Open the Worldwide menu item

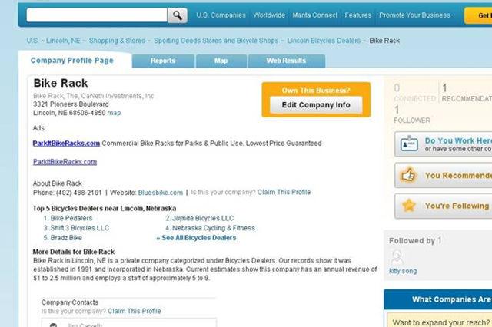269,15
